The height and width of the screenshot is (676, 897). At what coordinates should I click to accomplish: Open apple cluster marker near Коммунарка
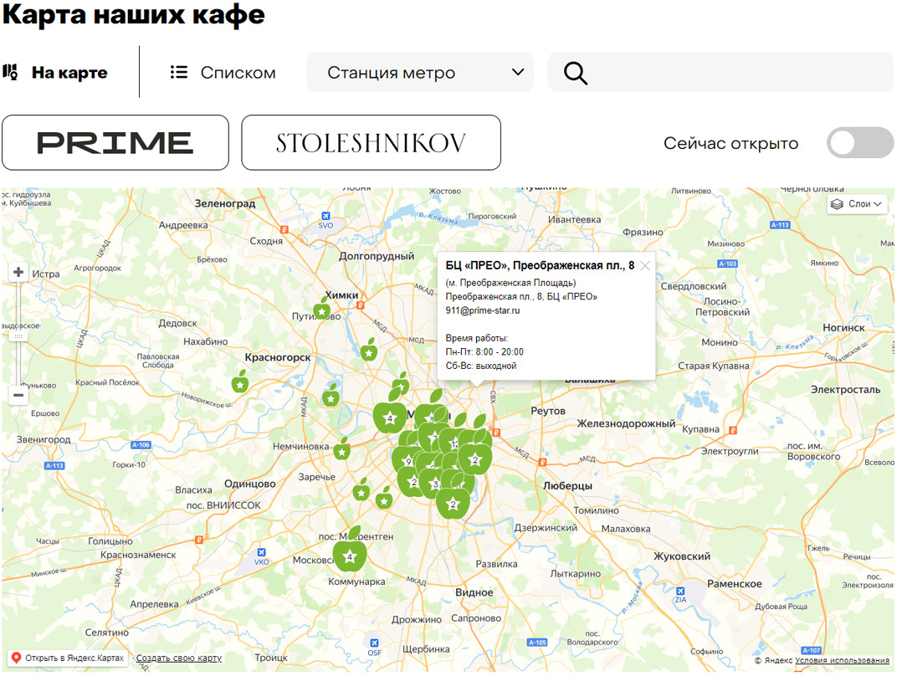[350, 556]
